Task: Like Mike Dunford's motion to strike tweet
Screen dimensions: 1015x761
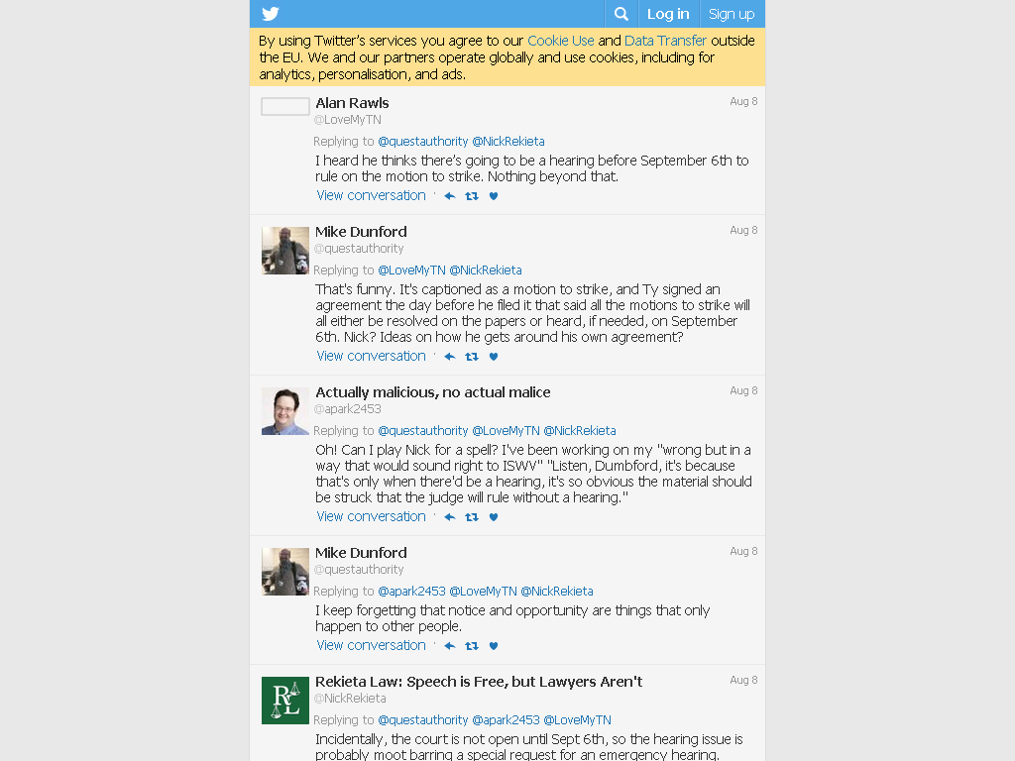Action: [494, 357]
